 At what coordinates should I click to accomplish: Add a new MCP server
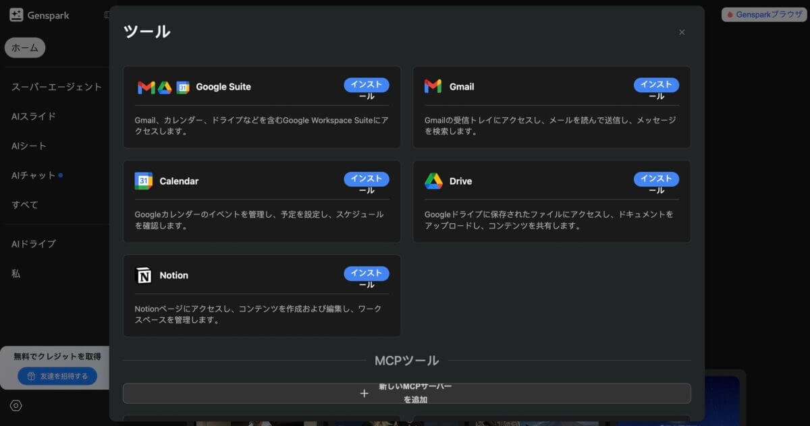point(407,394)
